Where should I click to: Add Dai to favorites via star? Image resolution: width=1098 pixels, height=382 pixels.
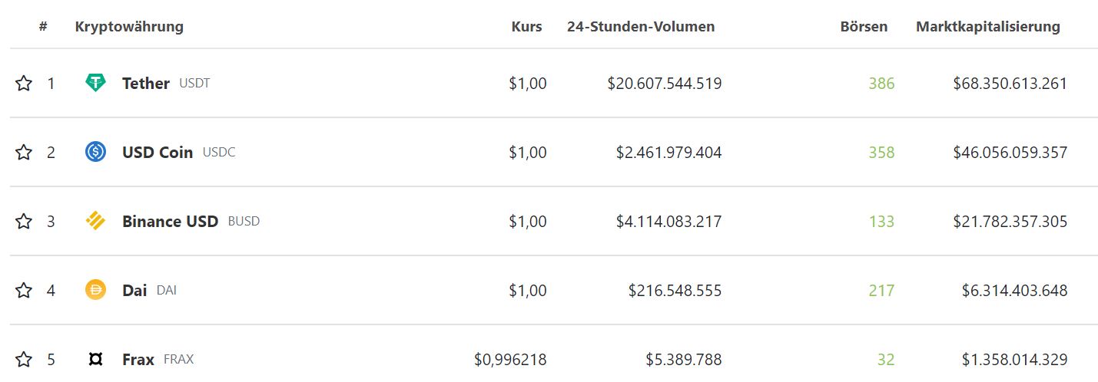click(24, 290)
